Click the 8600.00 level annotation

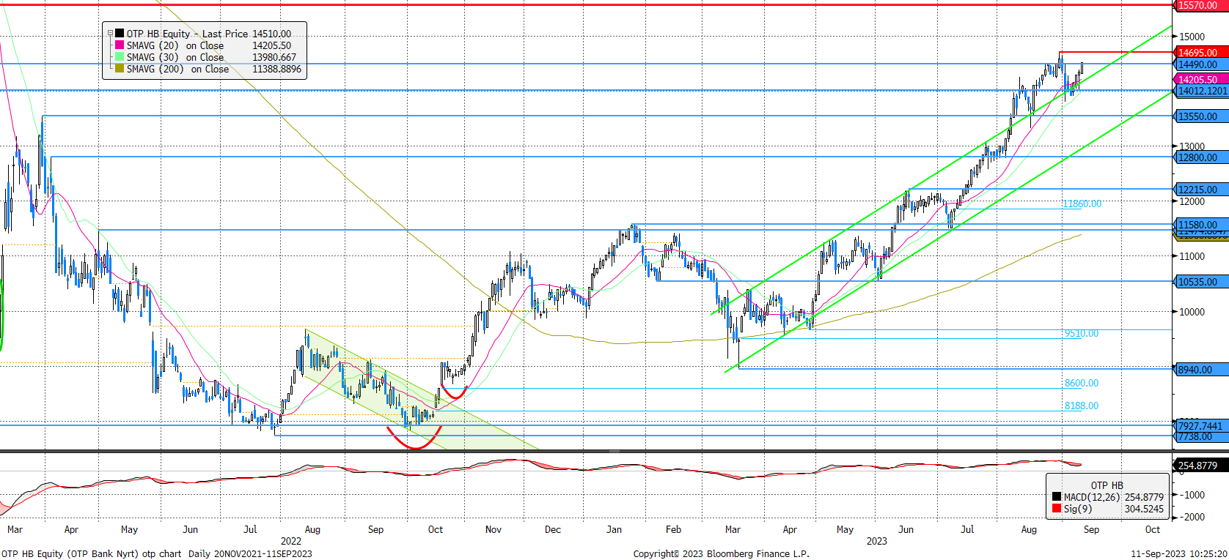click(x=1082, y=384)
